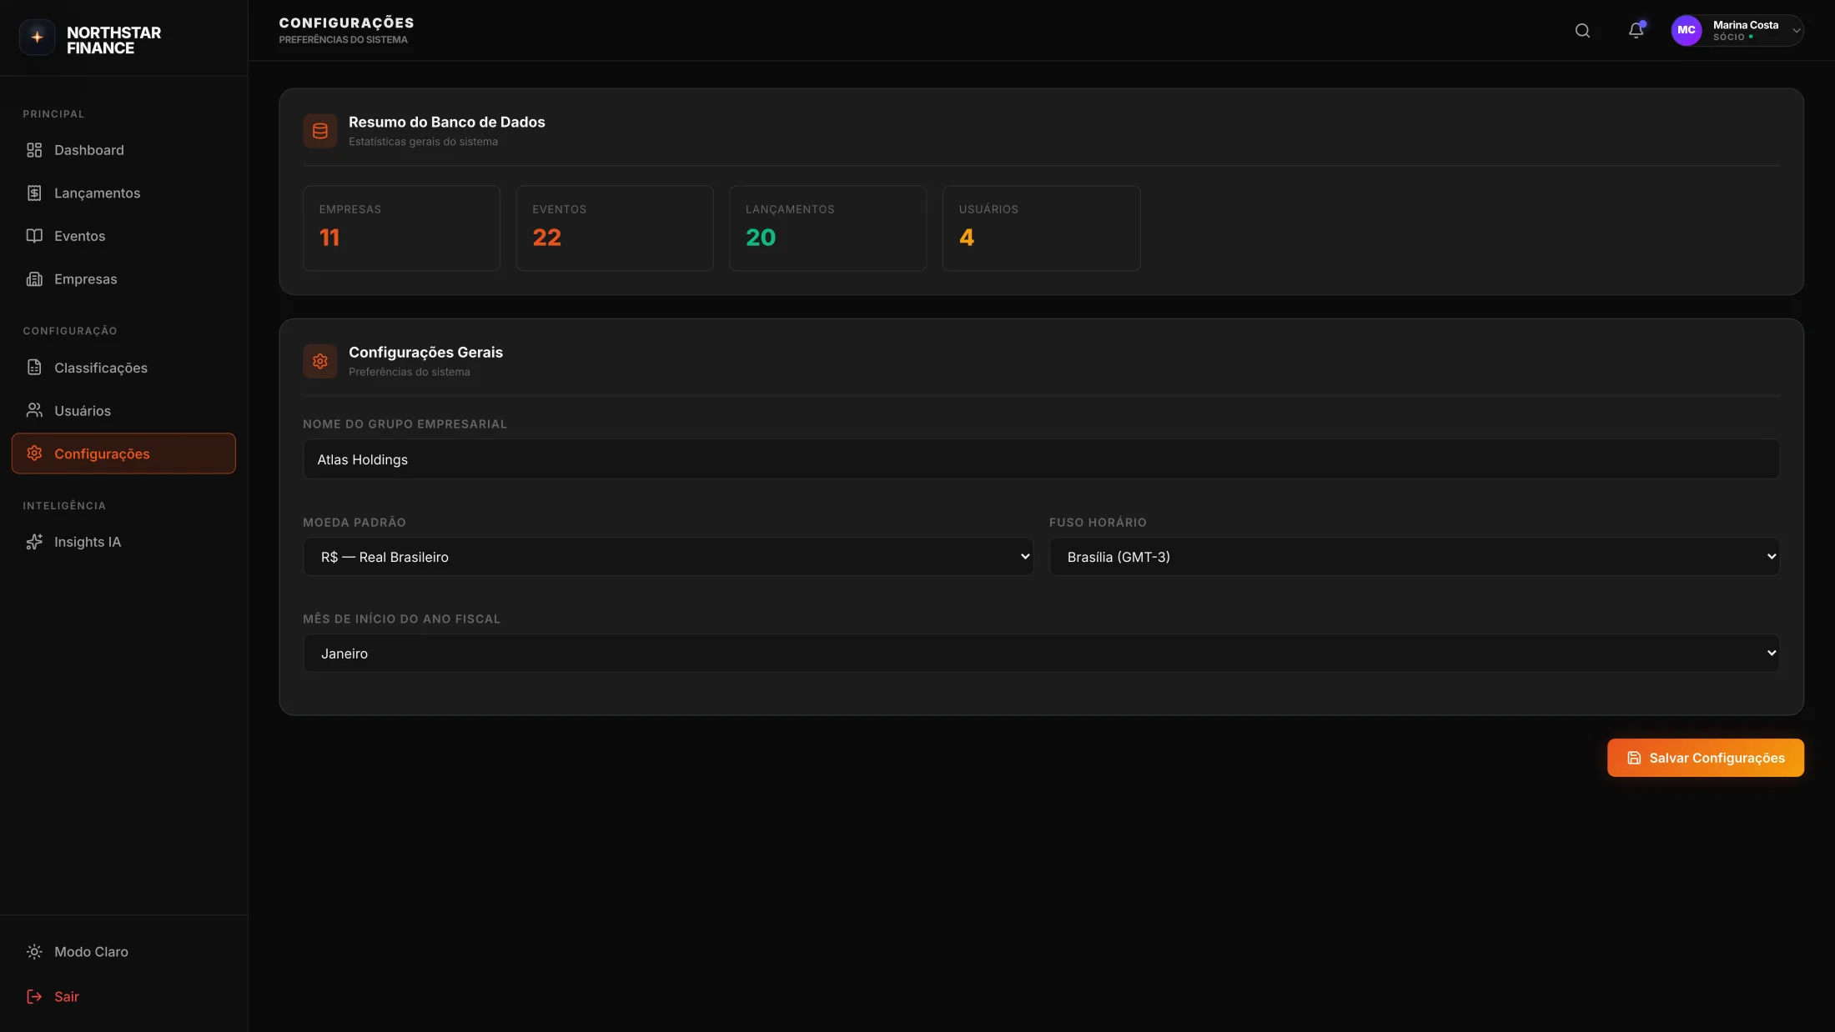1835x1032 pixels.
Task: Open the Usuários sidebar link
Action: click(82, 411)
